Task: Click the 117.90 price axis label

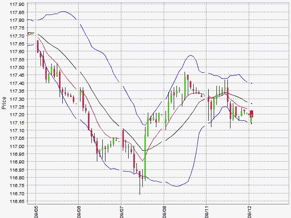Action: click(x=17, y=4)
